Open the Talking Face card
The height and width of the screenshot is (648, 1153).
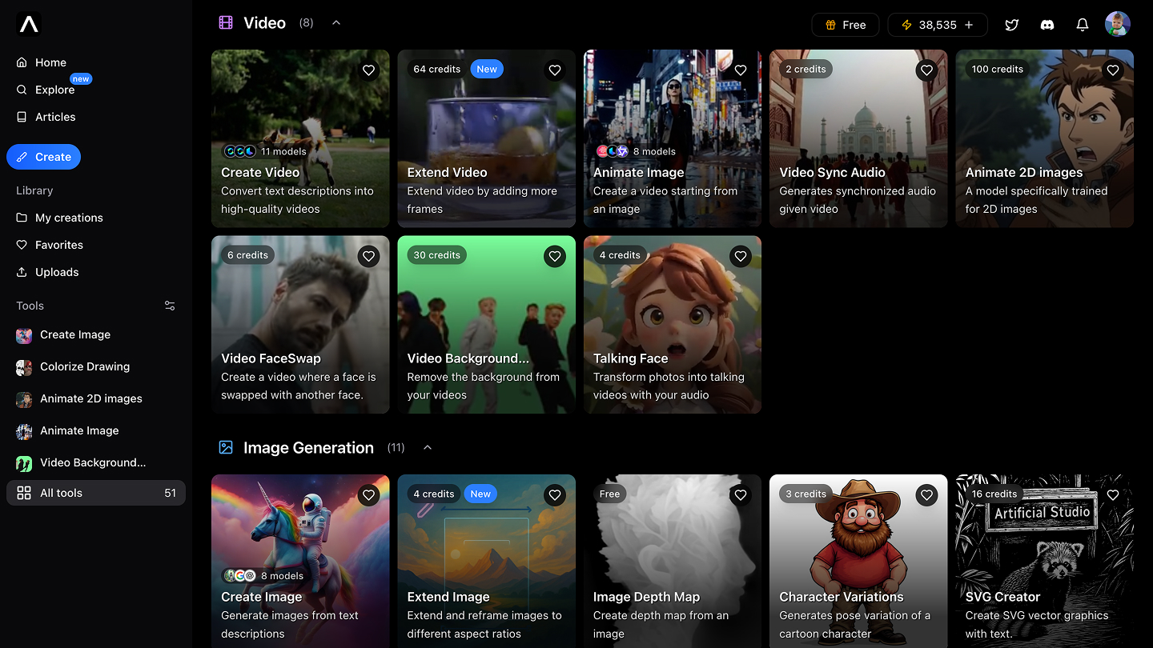673,324
